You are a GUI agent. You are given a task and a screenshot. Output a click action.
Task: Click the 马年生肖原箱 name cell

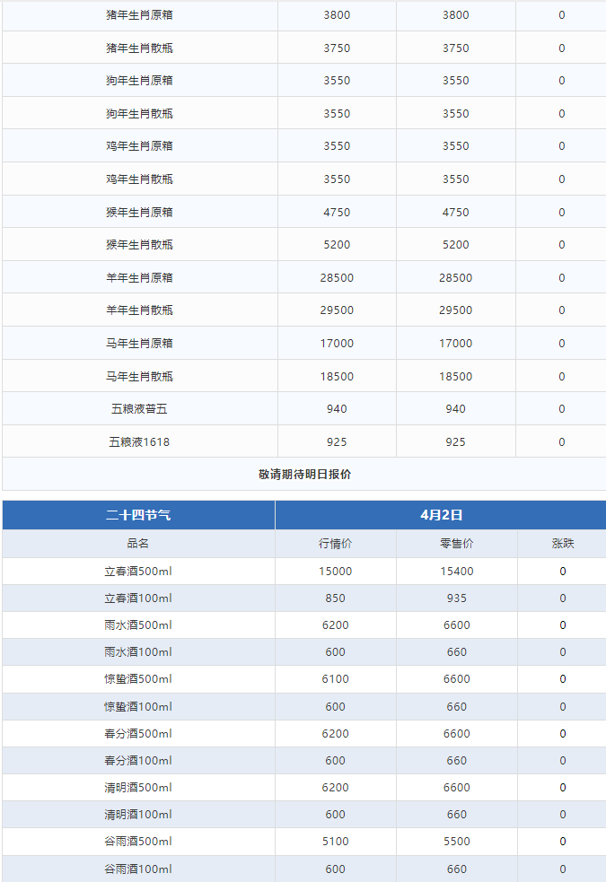139,343
